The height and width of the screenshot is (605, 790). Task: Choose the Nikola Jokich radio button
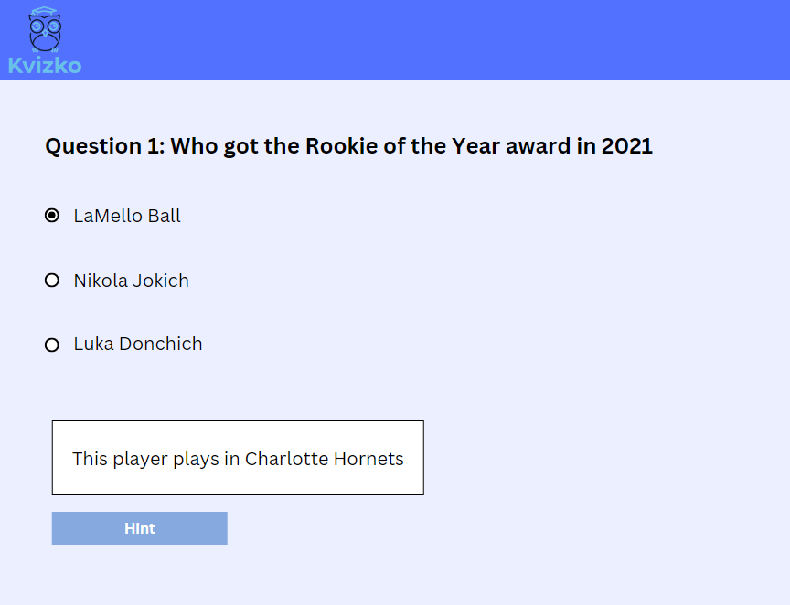52,281
